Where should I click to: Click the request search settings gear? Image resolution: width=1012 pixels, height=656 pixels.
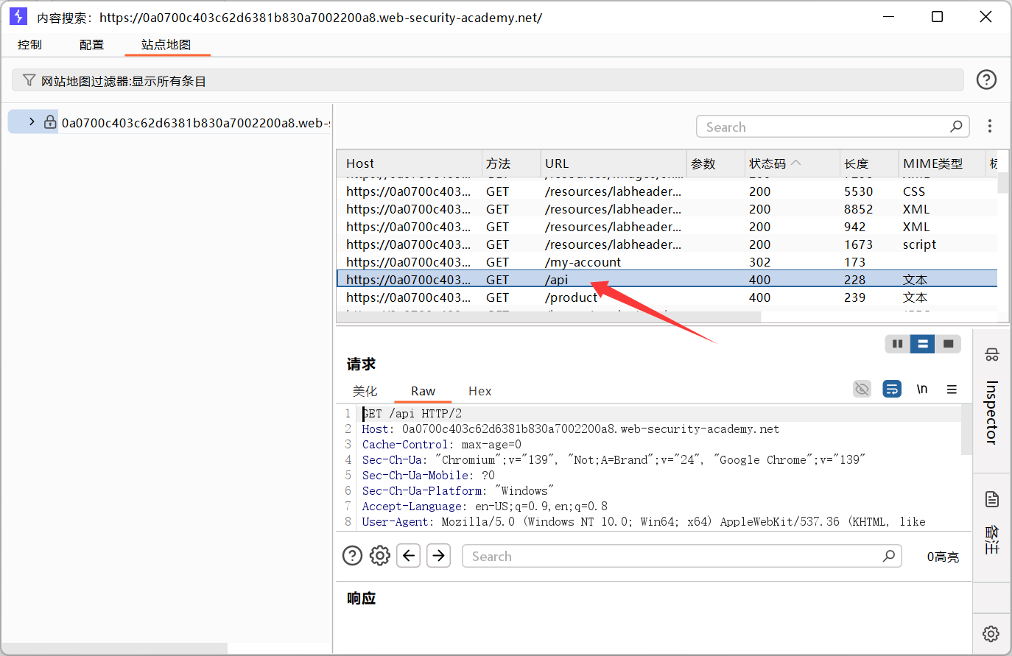380,556
